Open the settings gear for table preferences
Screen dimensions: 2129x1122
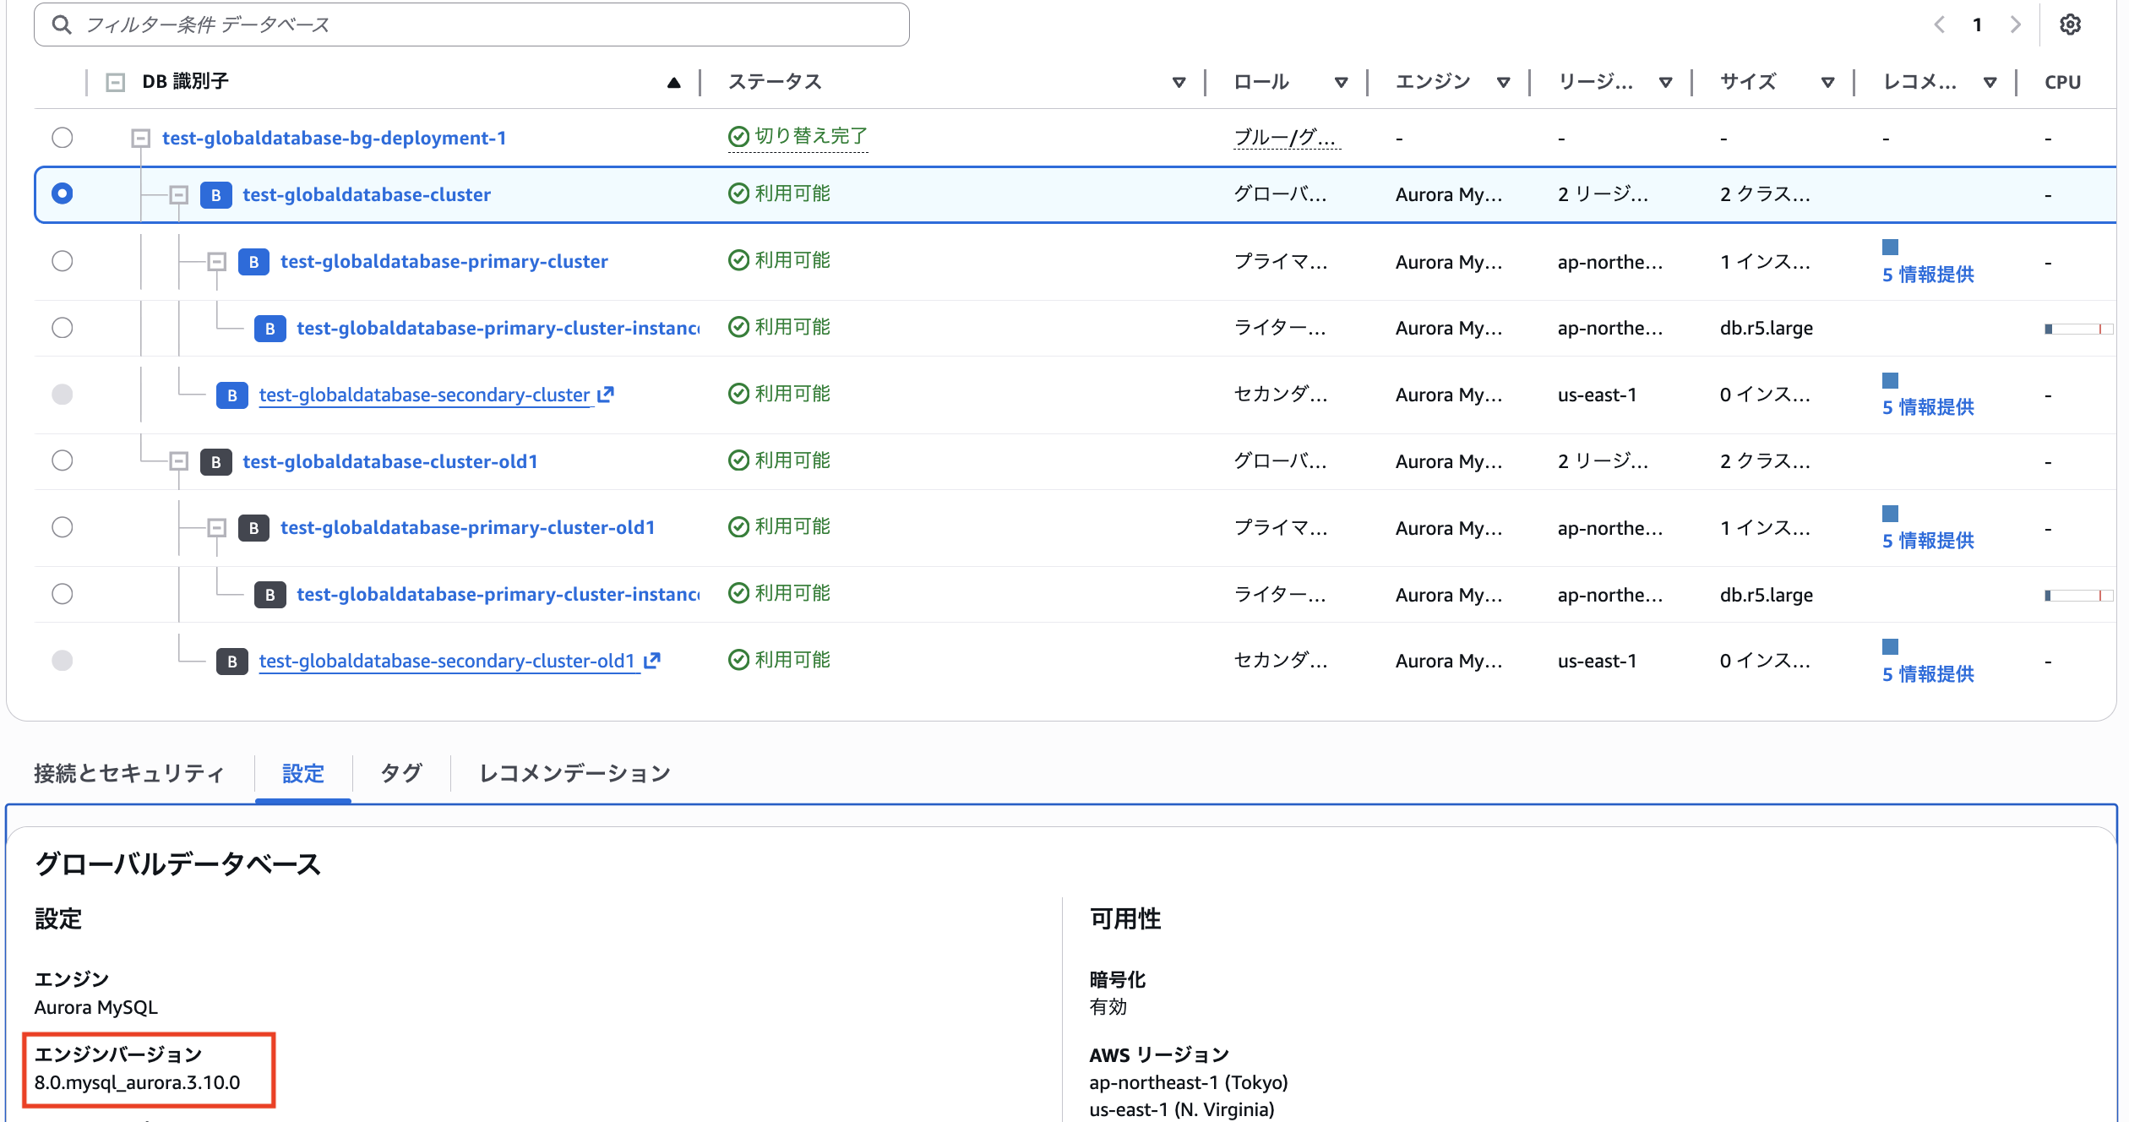click(x=2072, y=24)
